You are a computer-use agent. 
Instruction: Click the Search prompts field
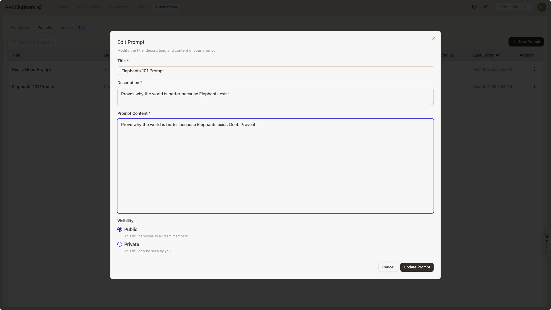click(43, 42)
